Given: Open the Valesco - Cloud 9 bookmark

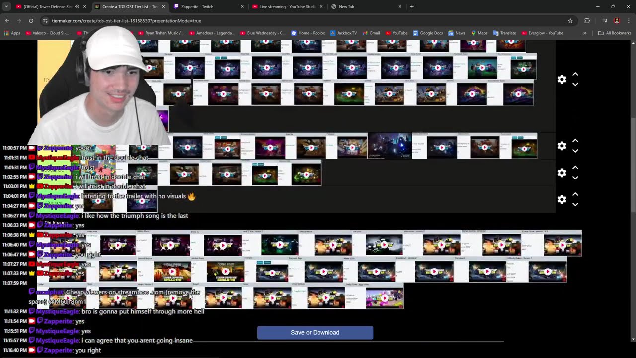Looking at the screenshot, I should 47,33.
